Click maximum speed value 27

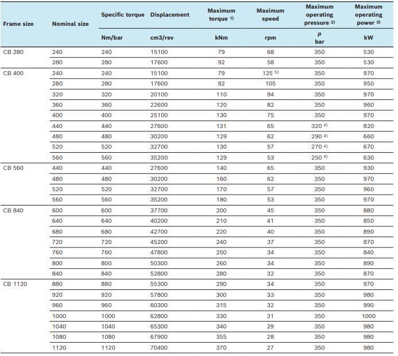click(x=271, y=347)
